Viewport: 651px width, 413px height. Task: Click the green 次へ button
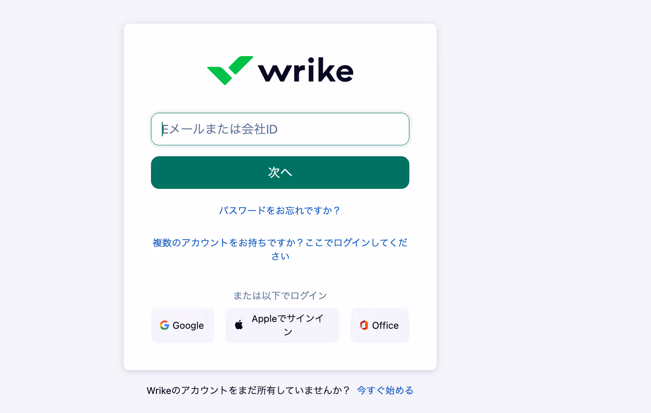coord(280,173)
